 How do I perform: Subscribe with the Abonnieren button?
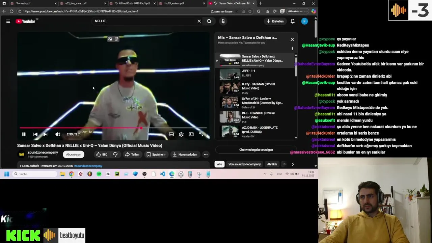coord(74,154)
